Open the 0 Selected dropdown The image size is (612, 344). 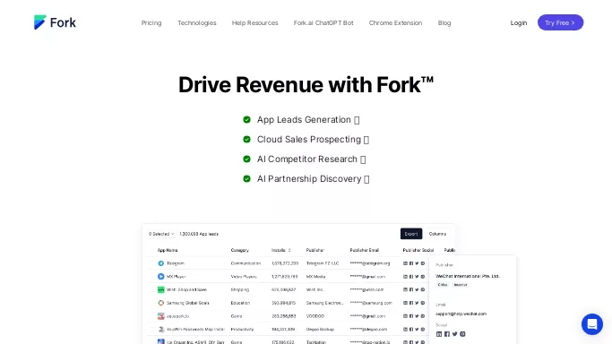click(161, 234)
